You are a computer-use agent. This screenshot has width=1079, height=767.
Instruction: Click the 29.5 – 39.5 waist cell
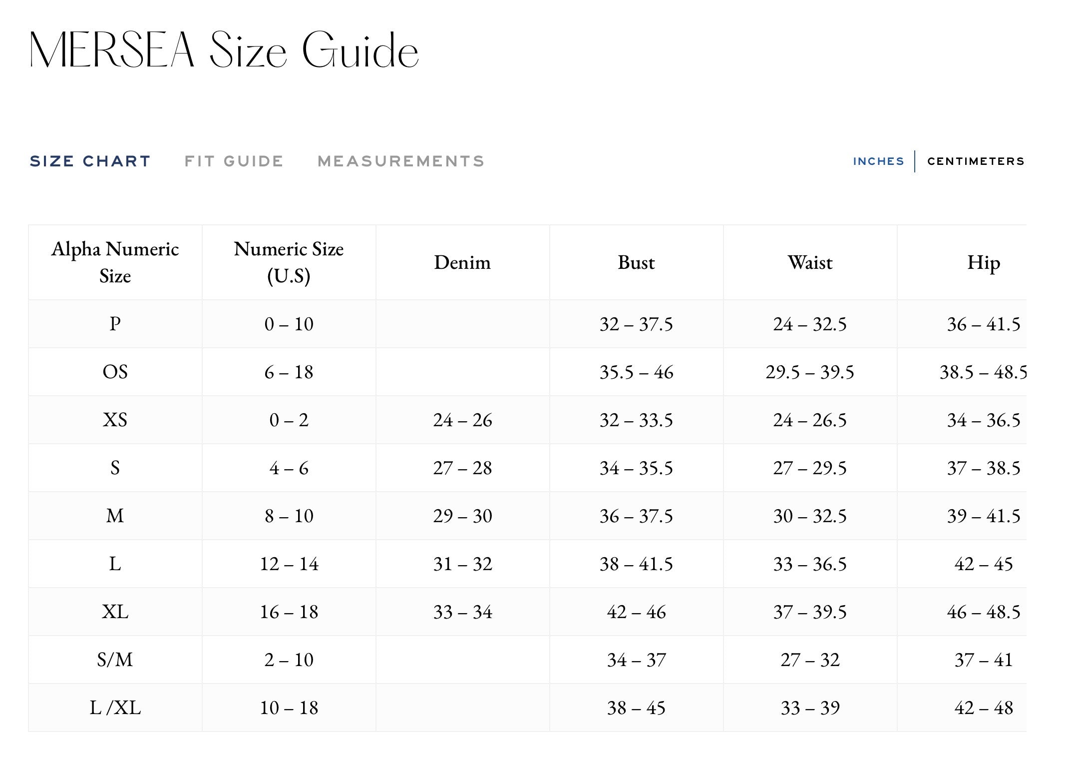pos(810,372)
